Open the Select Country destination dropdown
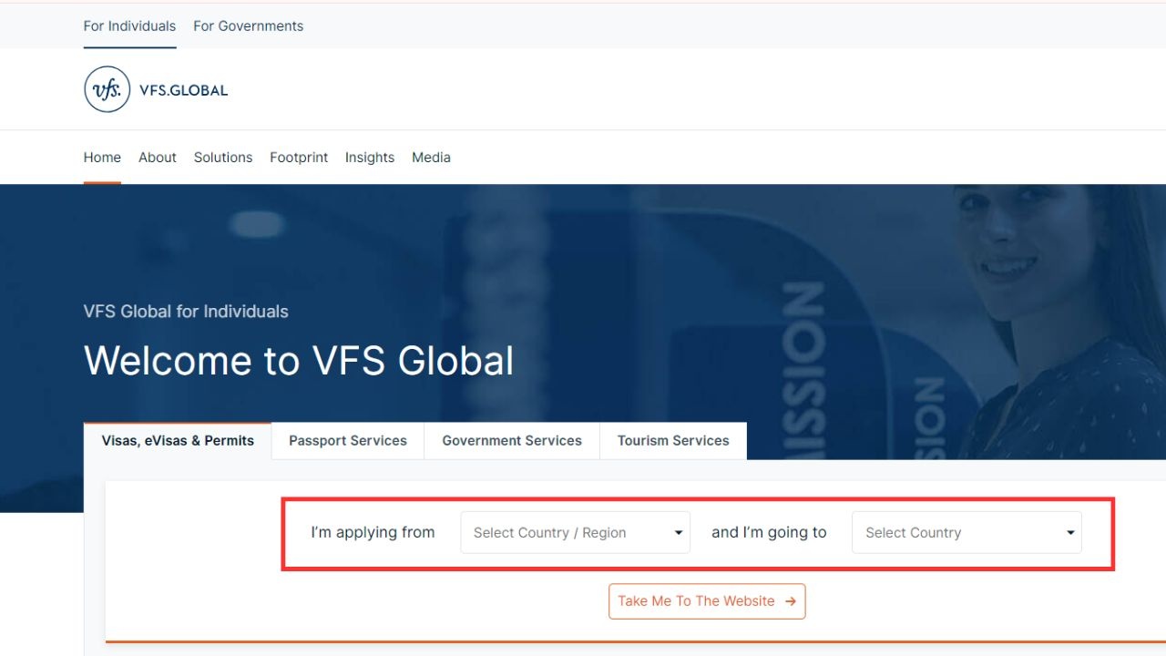The height and width of the screenshot is (656, 1166). coord(967,533)
